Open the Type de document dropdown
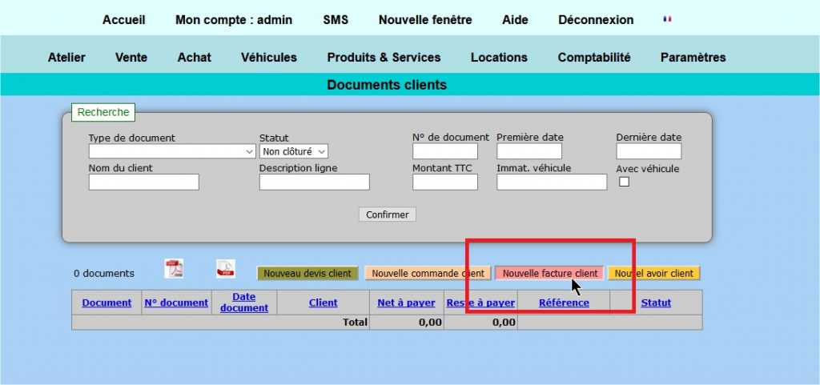Viewport: 820px width, 385px height. 171,151
